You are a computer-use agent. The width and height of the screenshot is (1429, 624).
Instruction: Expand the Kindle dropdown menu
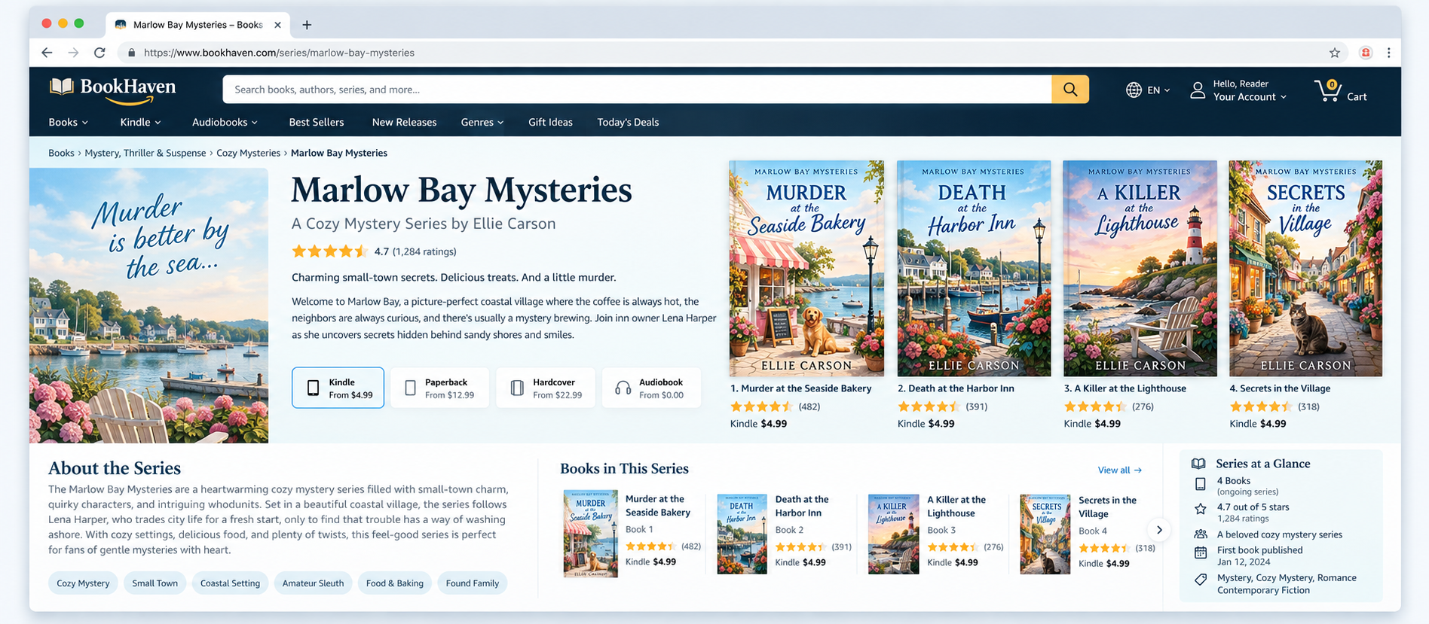[141, 122]
